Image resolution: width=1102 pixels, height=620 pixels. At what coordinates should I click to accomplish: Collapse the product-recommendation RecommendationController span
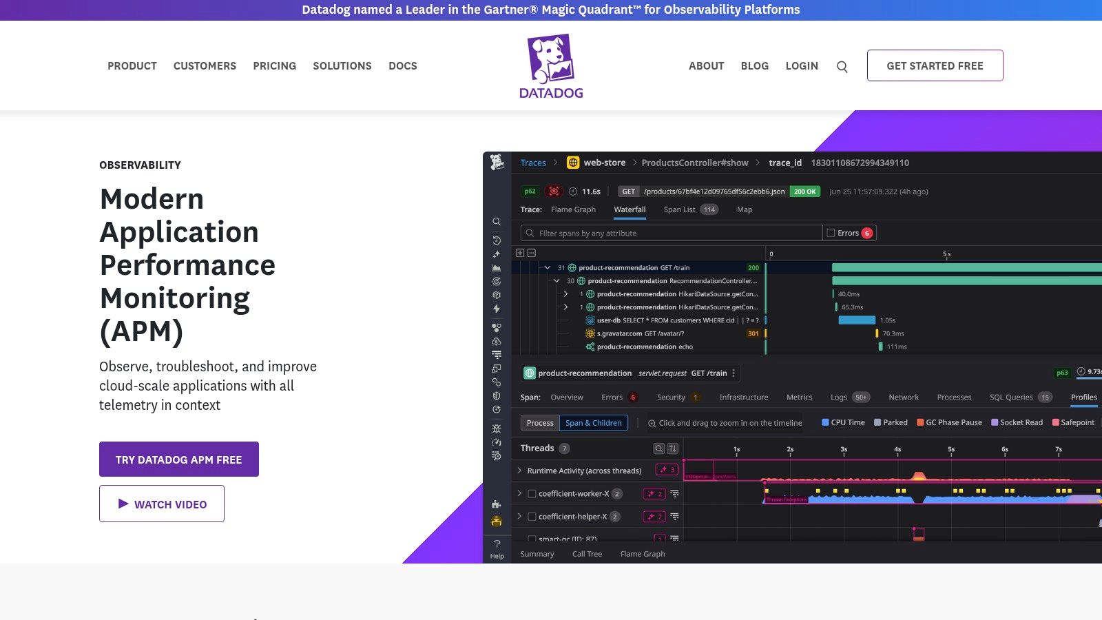[557, 281]
